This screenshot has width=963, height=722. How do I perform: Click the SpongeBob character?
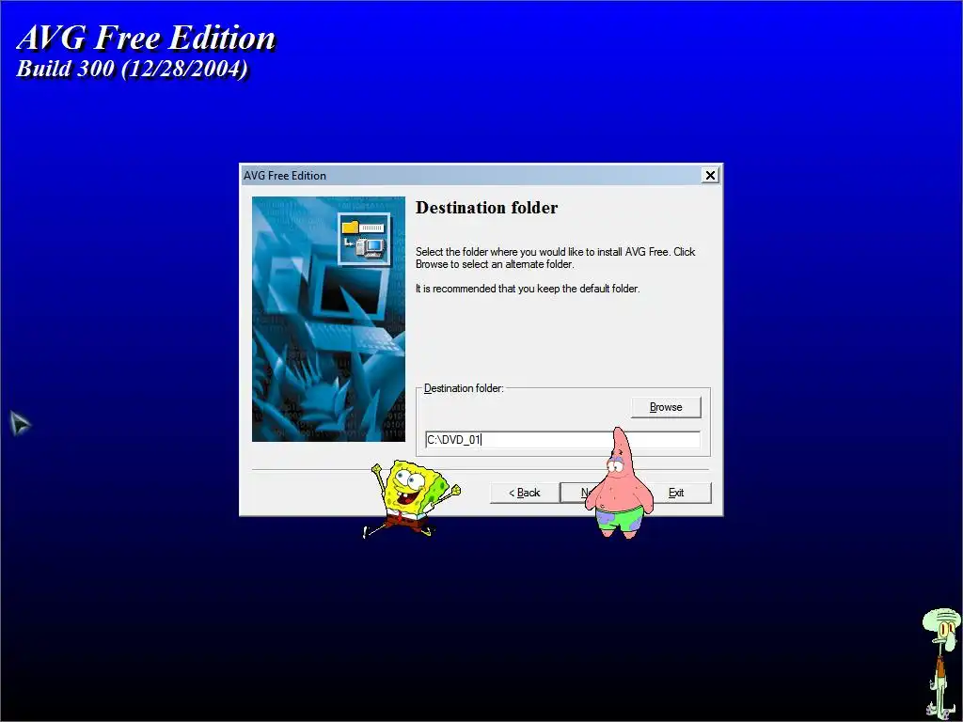412,498
